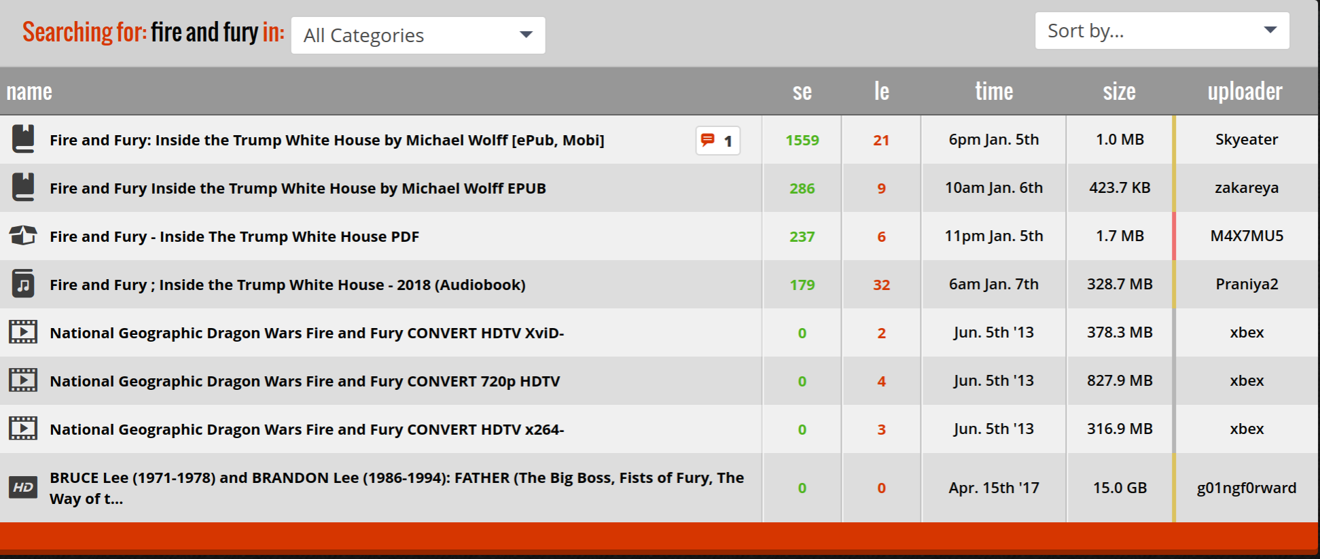The image size is (1320, 559).
Task: Click book icon for Fire and Fury ePub, Mobi row
Action: tap(23, 139)
